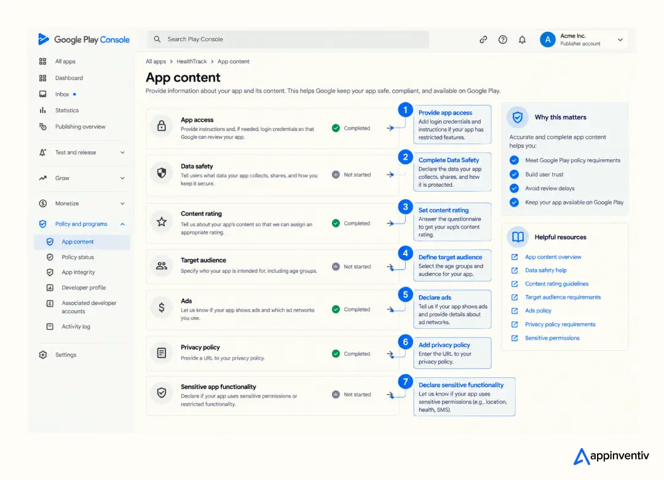
Task: Click the arrow on Ads row
Action: [x=390, y=309]
